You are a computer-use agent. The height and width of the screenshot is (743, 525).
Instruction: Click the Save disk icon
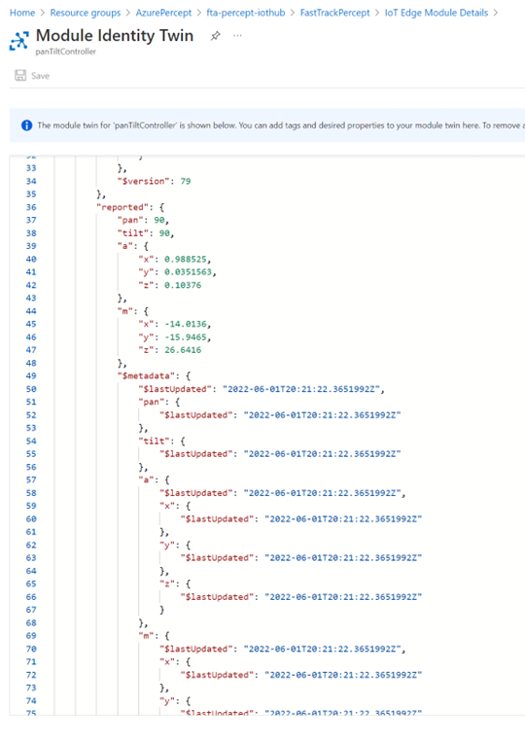pyautogui.click(x=20, y=75)
